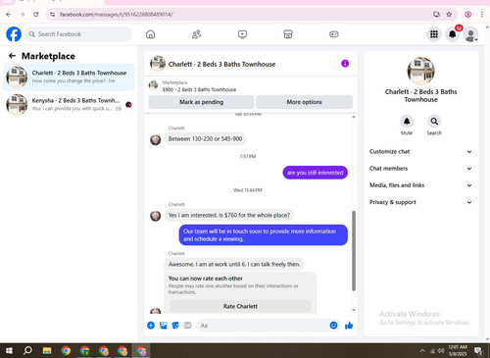Open the Facebook menu grid icon
490x358 pixels.
[434, 34]
